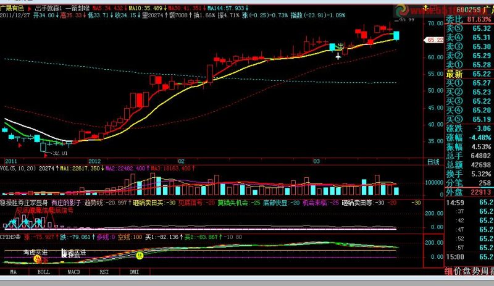Image resolution: width=494 pixels, height=286 pixels.
Task: Click the MA30: 41.351 value
Action: pyautogui.click(x=187, y=8)
